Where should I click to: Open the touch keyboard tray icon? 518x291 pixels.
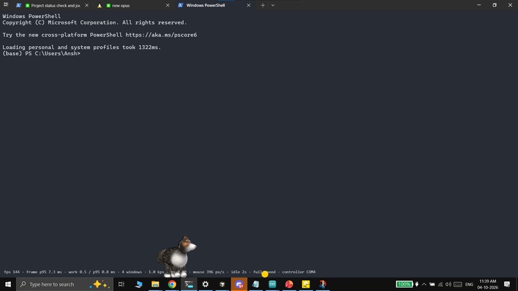click(x=458, y=284)
